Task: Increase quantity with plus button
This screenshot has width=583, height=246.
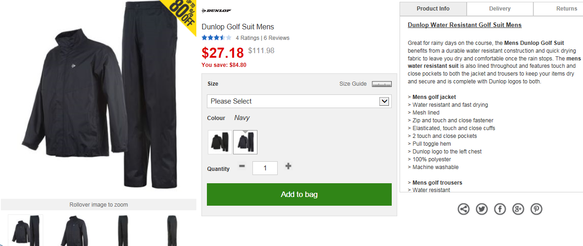Action: click(x=288, y=166)
